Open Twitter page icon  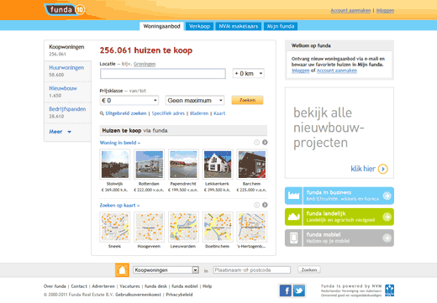pos(299,290)
